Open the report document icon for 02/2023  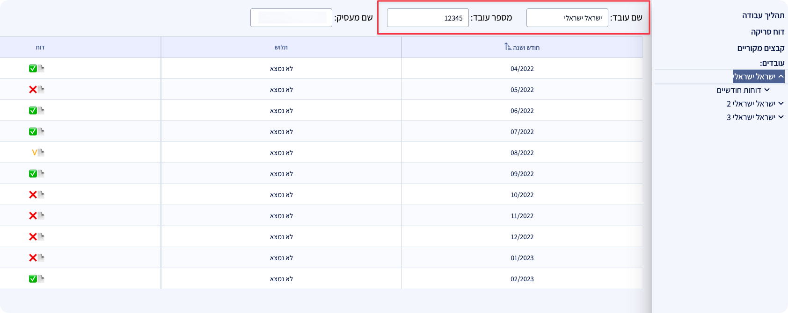[x=41, y=278]
